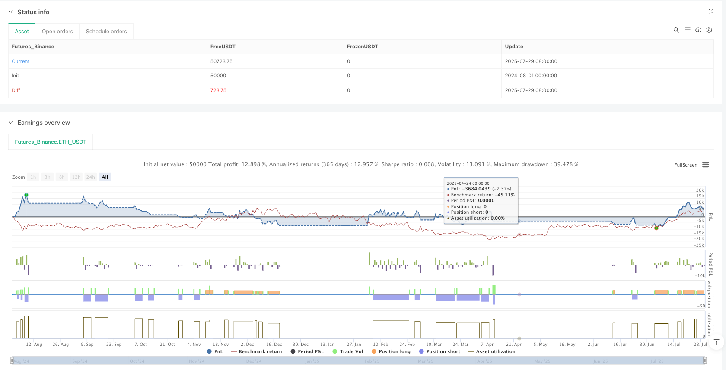Select the Futures_Binance.ETH_USDT tab
Viewport: 726px width, 370px height.
pyautogui.click(x=51, y=142)
